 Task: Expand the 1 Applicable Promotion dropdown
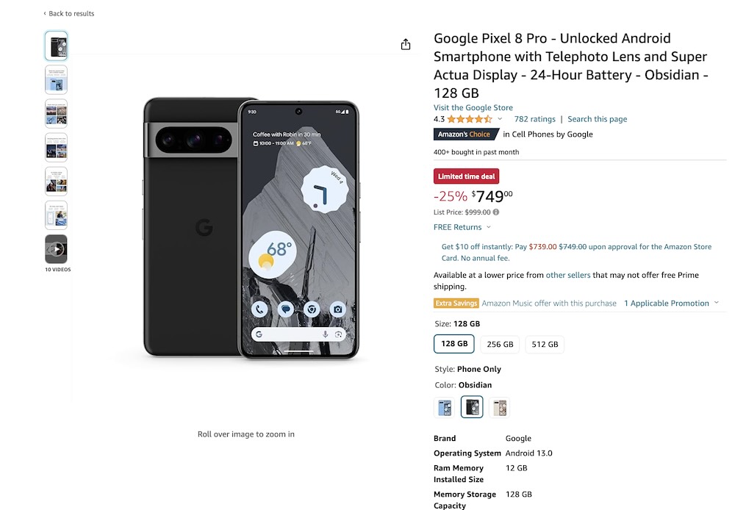(x=672, y=304)
